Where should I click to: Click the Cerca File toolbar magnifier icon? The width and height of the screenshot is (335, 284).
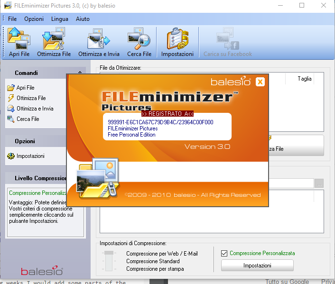[139, 39]
